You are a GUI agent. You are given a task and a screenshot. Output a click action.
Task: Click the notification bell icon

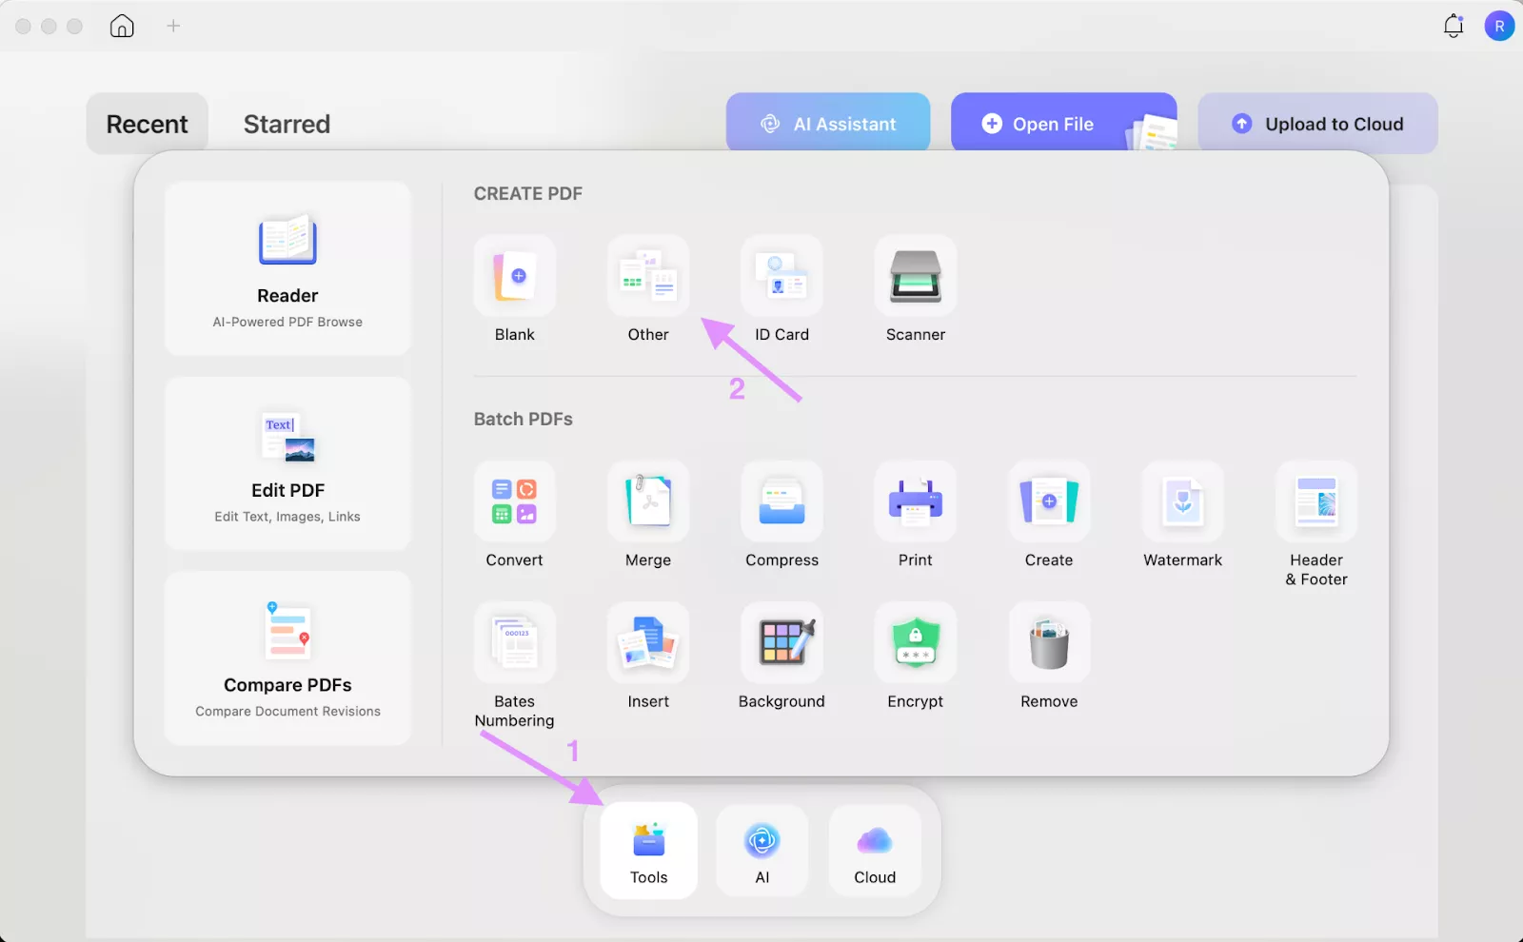pos(1453,26)
